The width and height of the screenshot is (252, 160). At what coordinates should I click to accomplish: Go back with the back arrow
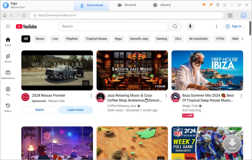(x=12, y=15)
